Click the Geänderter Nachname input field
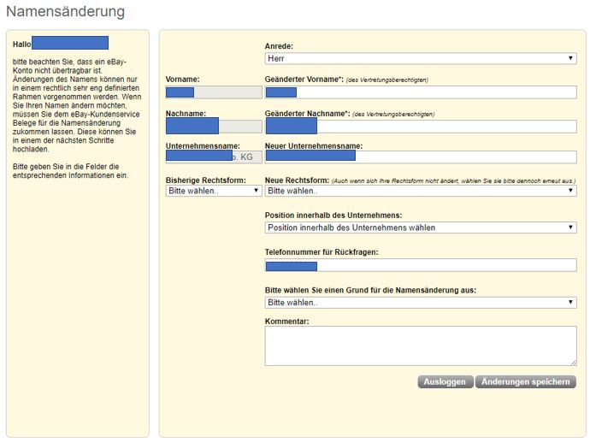The image size is (596, 443). [421, 127]
